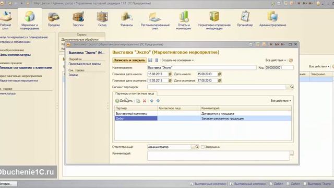
Task: Open Все действия menu above partners table
Action: [x=281, y=101]
